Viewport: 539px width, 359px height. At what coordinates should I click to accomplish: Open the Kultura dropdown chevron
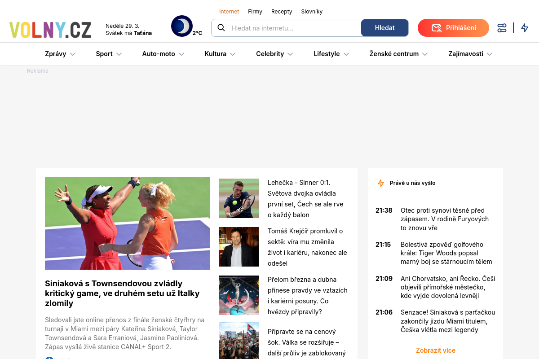tap(233, 54)
